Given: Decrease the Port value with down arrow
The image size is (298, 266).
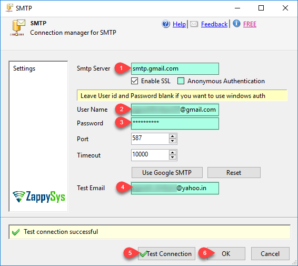Looking at the screenshot, I should point(173,141).
